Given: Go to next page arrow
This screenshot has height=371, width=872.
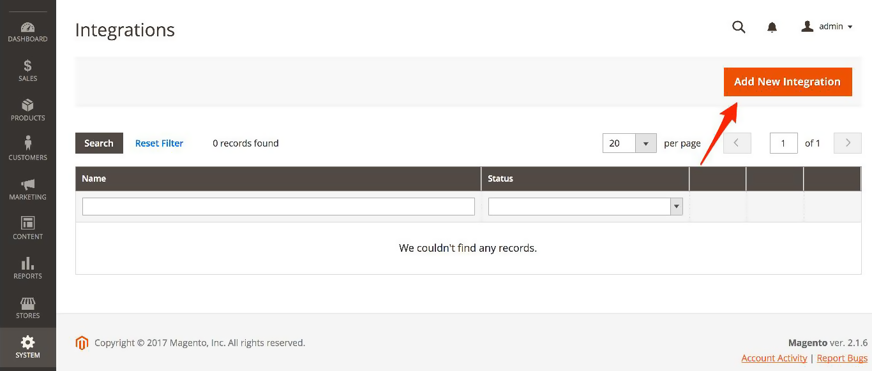Looking at the screenshot, I should pos(848,143).
